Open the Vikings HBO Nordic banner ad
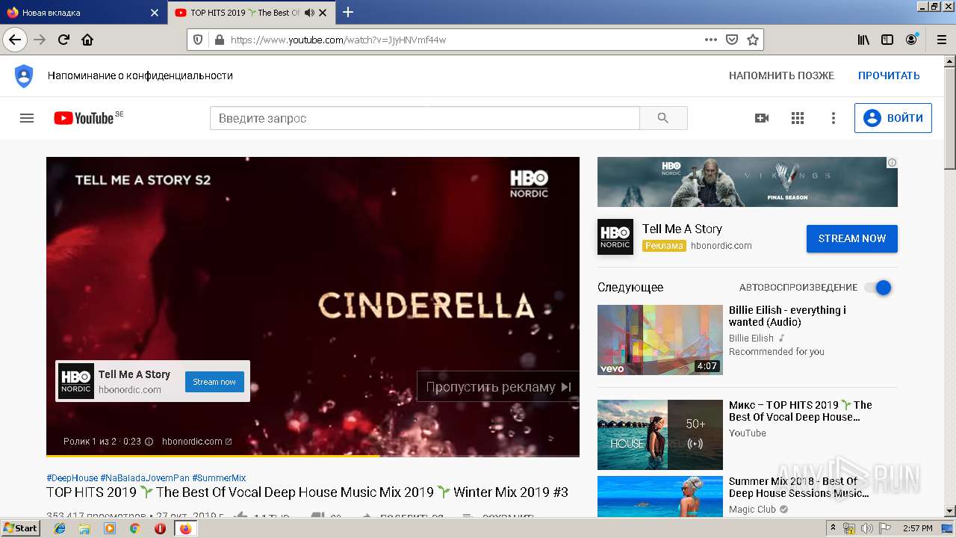The width and height of the screenshot is (956, 538). pos(748,182)
